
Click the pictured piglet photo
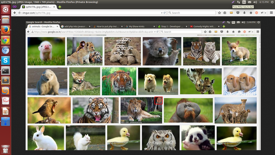click(46, 51)
